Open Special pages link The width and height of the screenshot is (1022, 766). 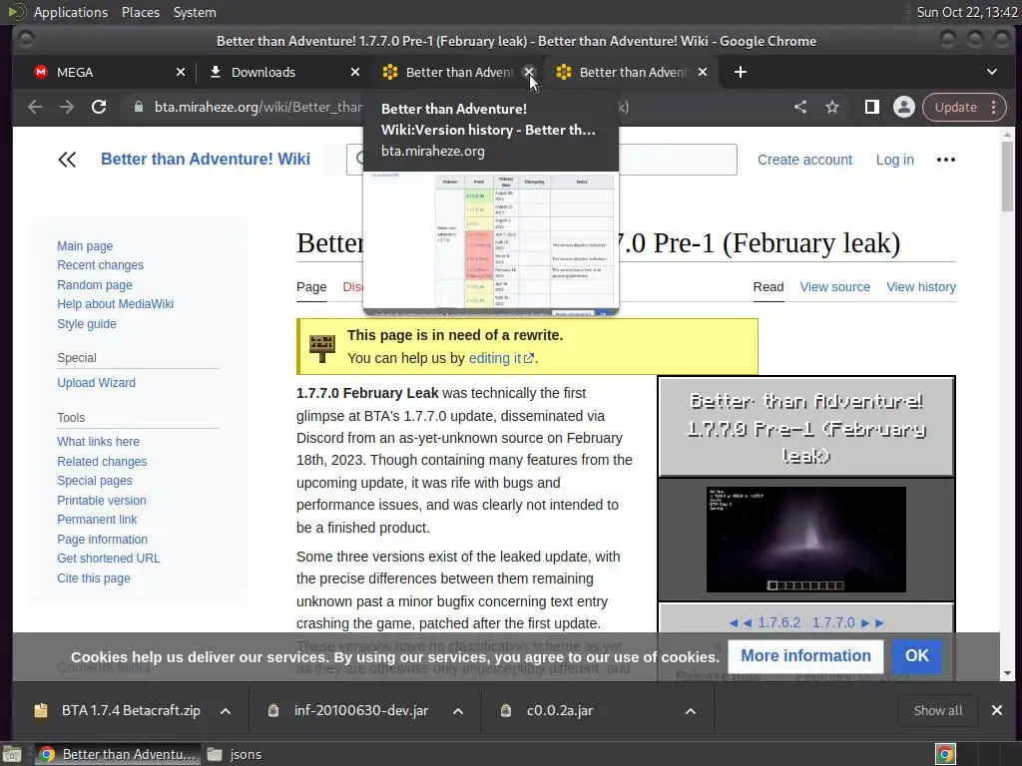[95, 480]
